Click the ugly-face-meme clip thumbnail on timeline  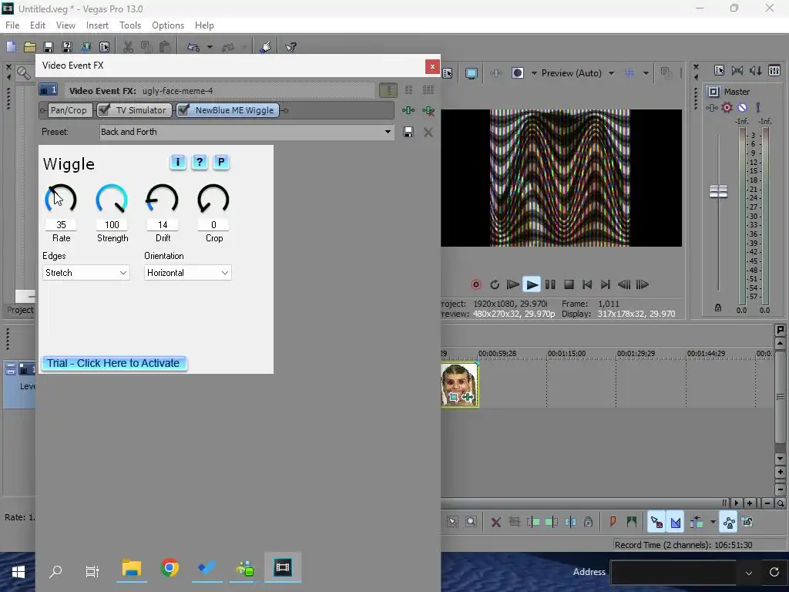coord(459,385)
